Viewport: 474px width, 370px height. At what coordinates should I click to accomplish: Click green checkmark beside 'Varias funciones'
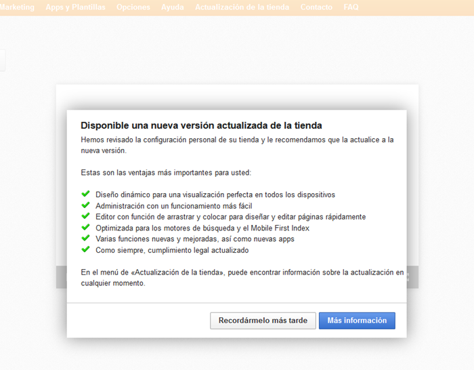(85, 238)
